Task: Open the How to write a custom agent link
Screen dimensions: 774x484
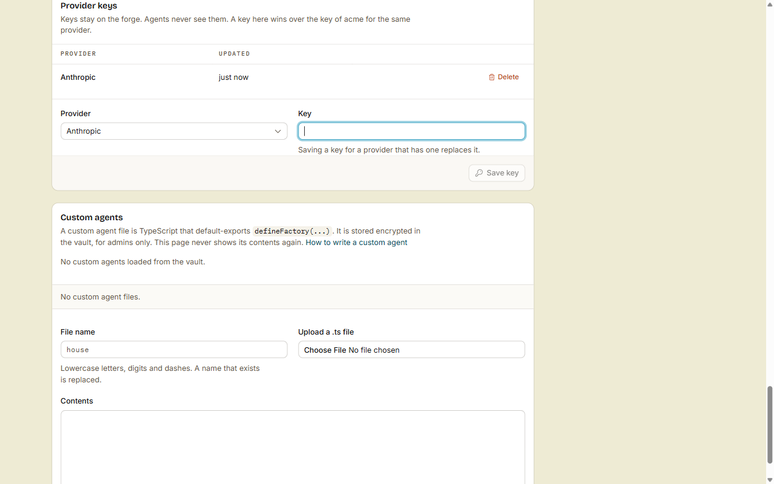Action: point(356,243)
